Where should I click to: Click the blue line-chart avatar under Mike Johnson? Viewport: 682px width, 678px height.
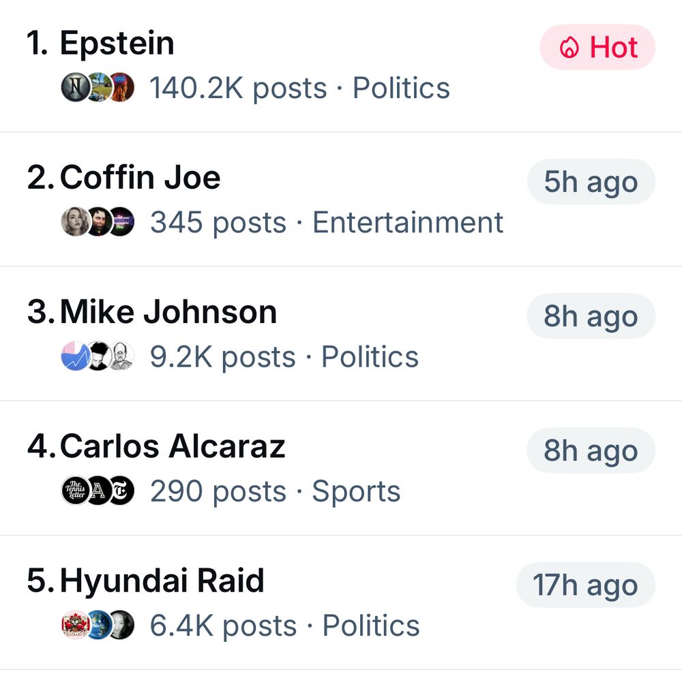click(74, 356)
